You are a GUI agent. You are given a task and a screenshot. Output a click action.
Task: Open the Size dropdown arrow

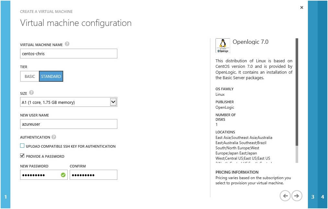coord(113,102)
